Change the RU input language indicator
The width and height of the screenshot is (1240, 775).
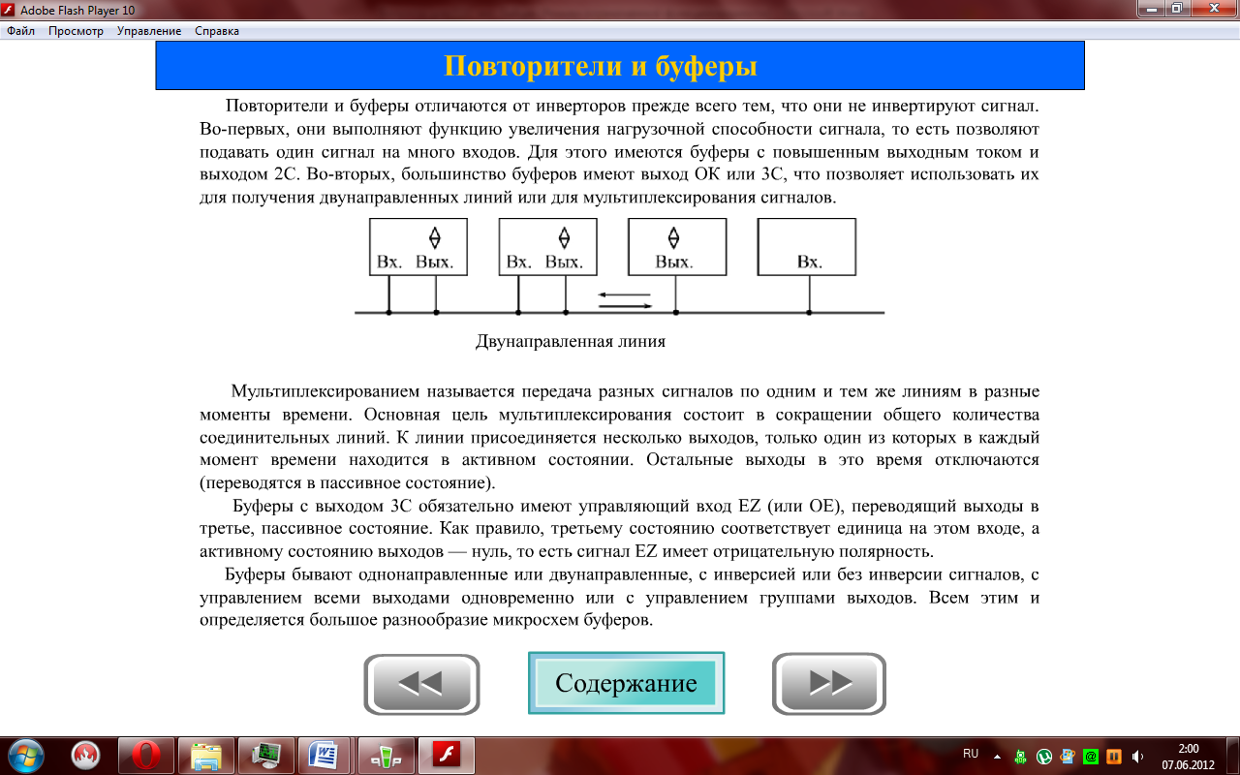click(x=971, y=753)
